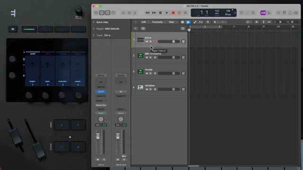Image resolution: width=303 pixels, height=170 pixels.
Task: Open the Mixer icon in control bar
Action: [129, 13]
